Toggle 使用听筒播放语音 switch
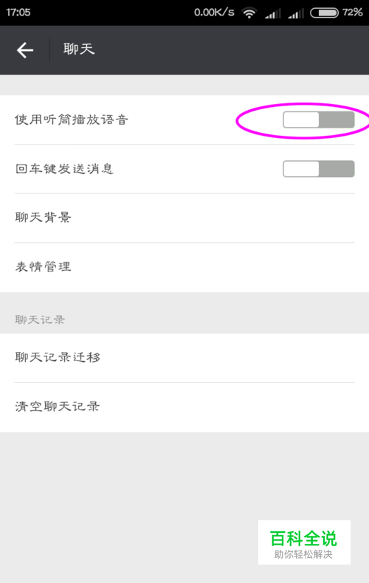Image resolution: width=369 pixels, height=583 pixels. pos(318,120)
